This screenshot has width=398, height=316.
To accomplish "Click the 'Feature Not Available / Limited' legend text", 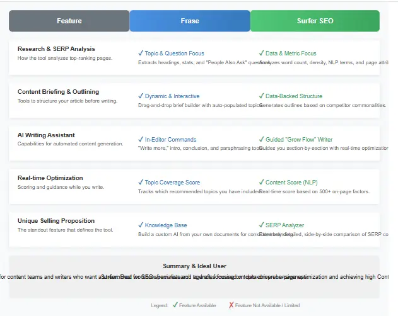I will click(267, 305).
